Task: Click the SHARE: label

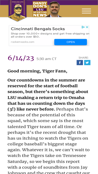Action: tap(83, 58)
